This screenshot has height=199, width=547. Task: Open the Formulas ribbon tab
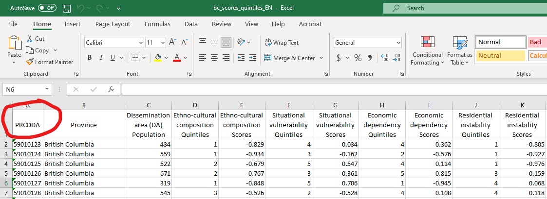[157, 24]
